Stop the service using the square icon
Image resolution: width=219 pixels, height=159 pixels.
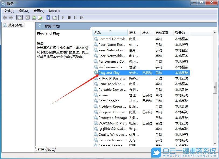pos(69,17)
